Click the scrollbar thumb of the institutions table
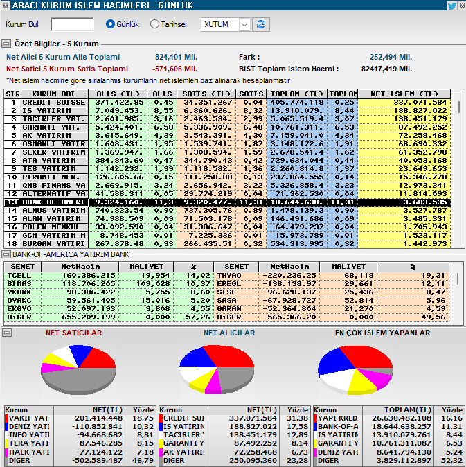The image size is (466, 467). 459,107
